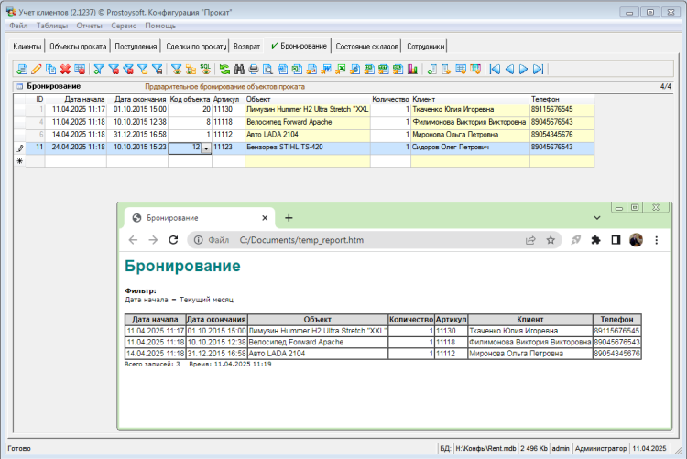Switch to the Состояние складов tab

click(x=366, y=46)
